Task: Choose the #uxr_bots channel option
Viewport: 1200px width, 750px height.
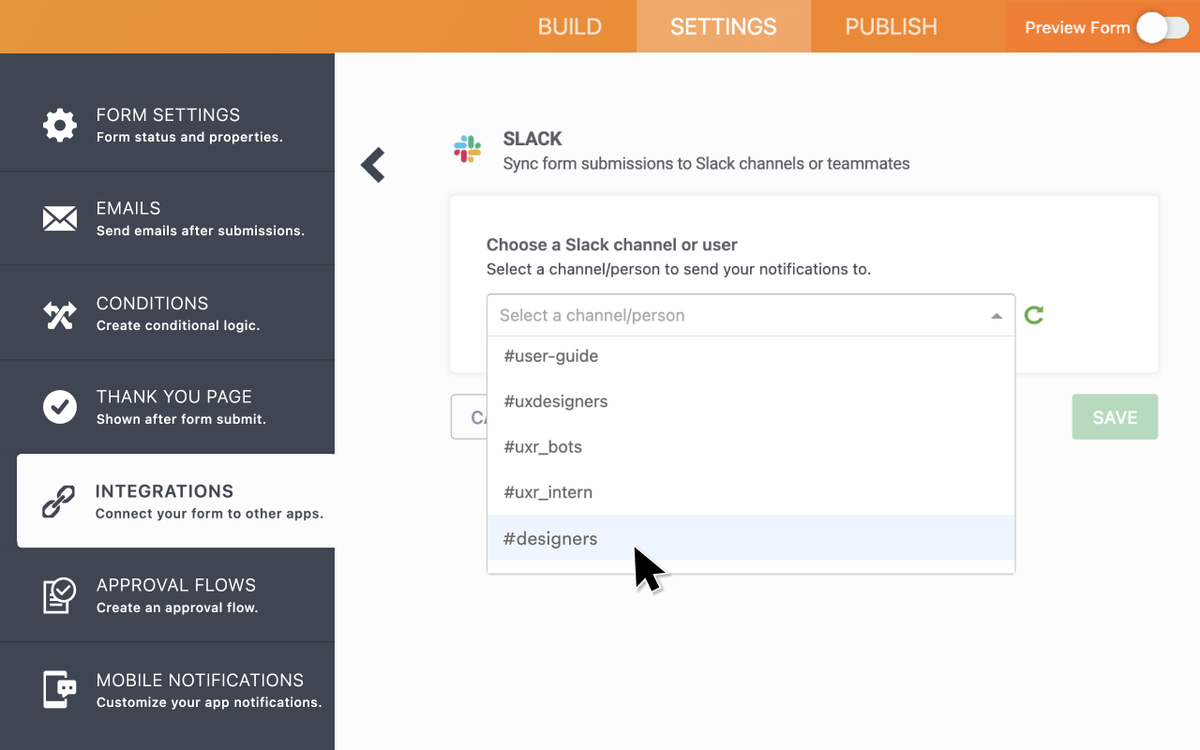Action: pyautogui.click(x=543, y=446)
